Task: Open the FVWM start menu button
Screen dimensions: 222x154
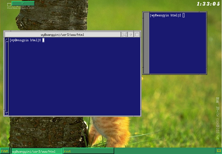Action: [x=5, y=151]
